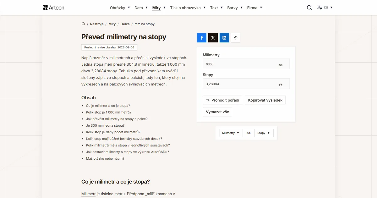This screenshot has height=198, width=377.
Task: Open the language selector cs
Action: (x=325, y=8)
